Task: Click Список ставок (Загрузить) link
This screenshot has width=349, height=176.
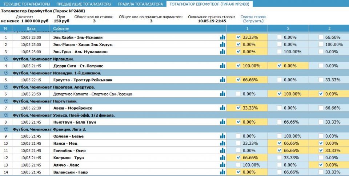Action: click(x=253, y=19)
